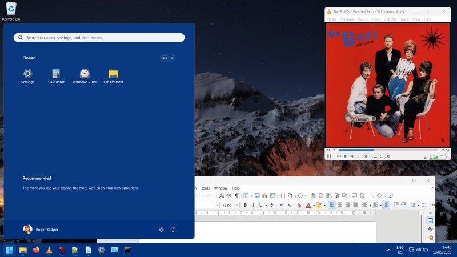This screenshot has width=457, height=257.
Task: Expand the line spacing dropdown in Writer
Action: (x=419, y=205)
